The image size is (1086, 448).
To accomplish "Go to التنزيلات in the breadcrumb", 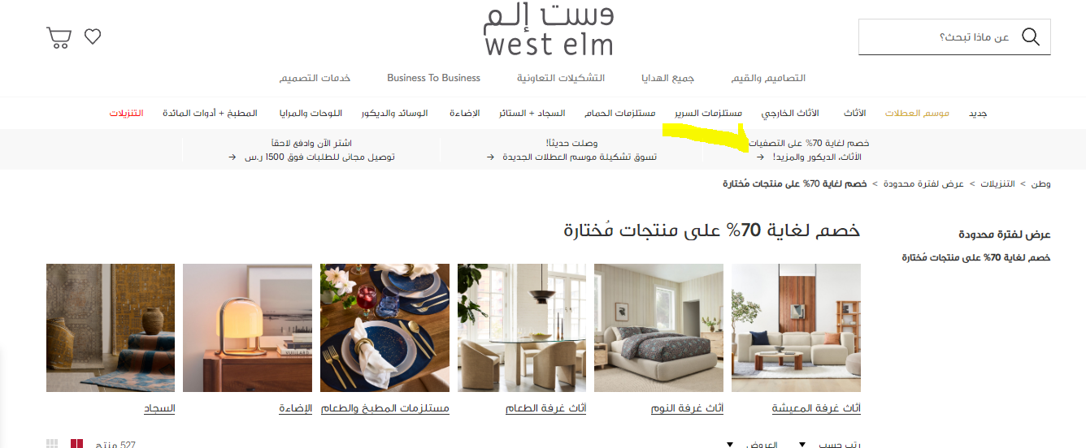I will 999,184.
